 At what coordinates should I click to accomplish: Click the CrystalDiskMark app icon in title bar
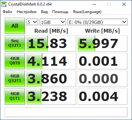[x=4, y=4]
